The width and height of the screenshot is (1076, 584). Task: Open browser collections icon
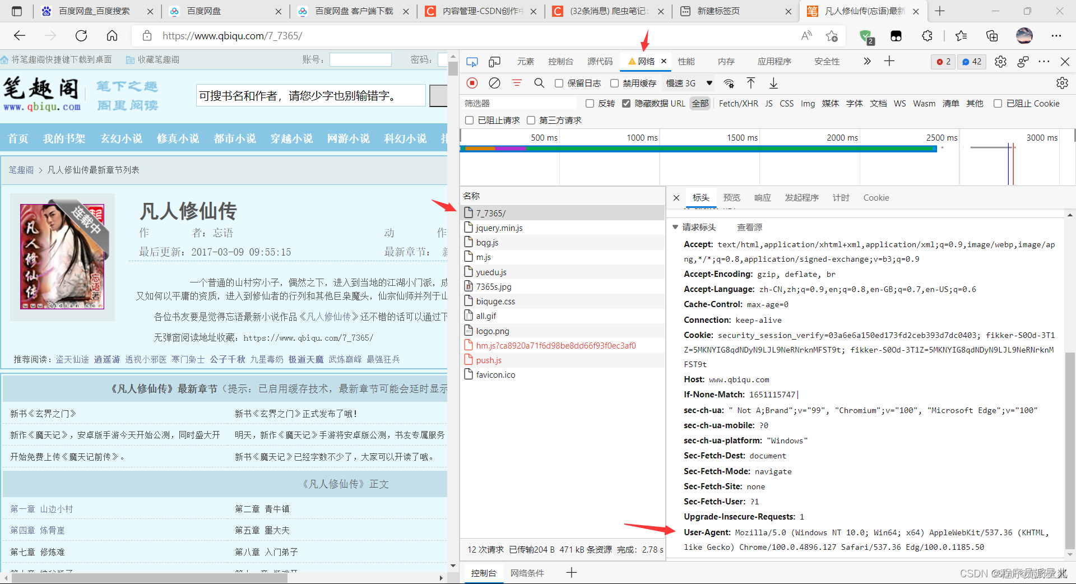992,36
